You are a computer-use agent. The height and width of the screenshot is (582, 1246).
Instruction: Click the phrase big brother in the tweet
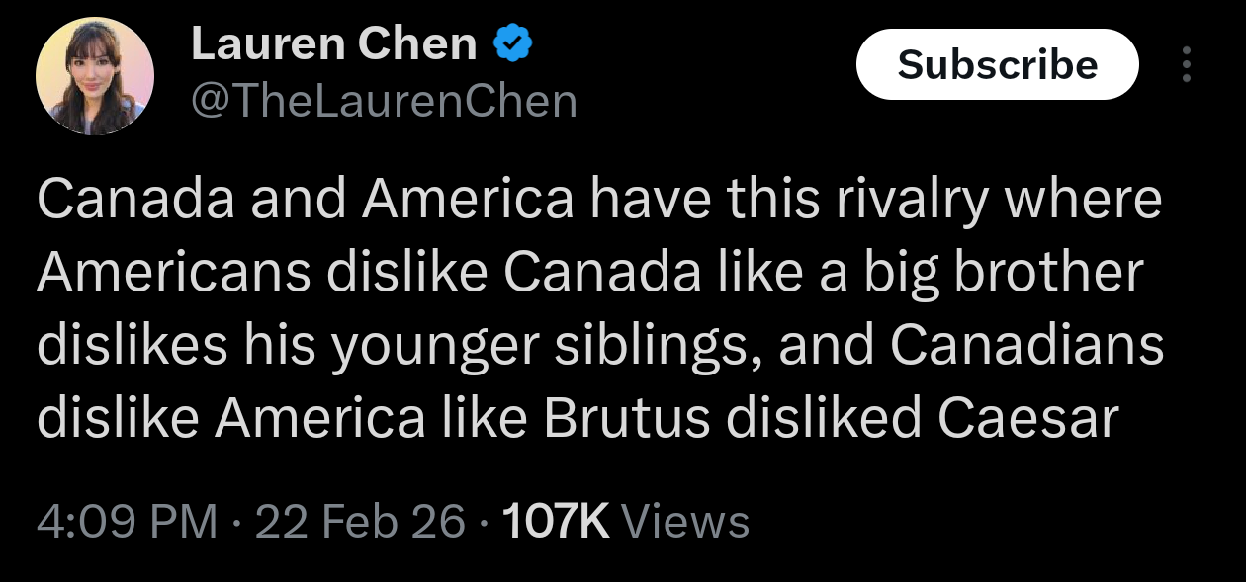(1026, 274)
